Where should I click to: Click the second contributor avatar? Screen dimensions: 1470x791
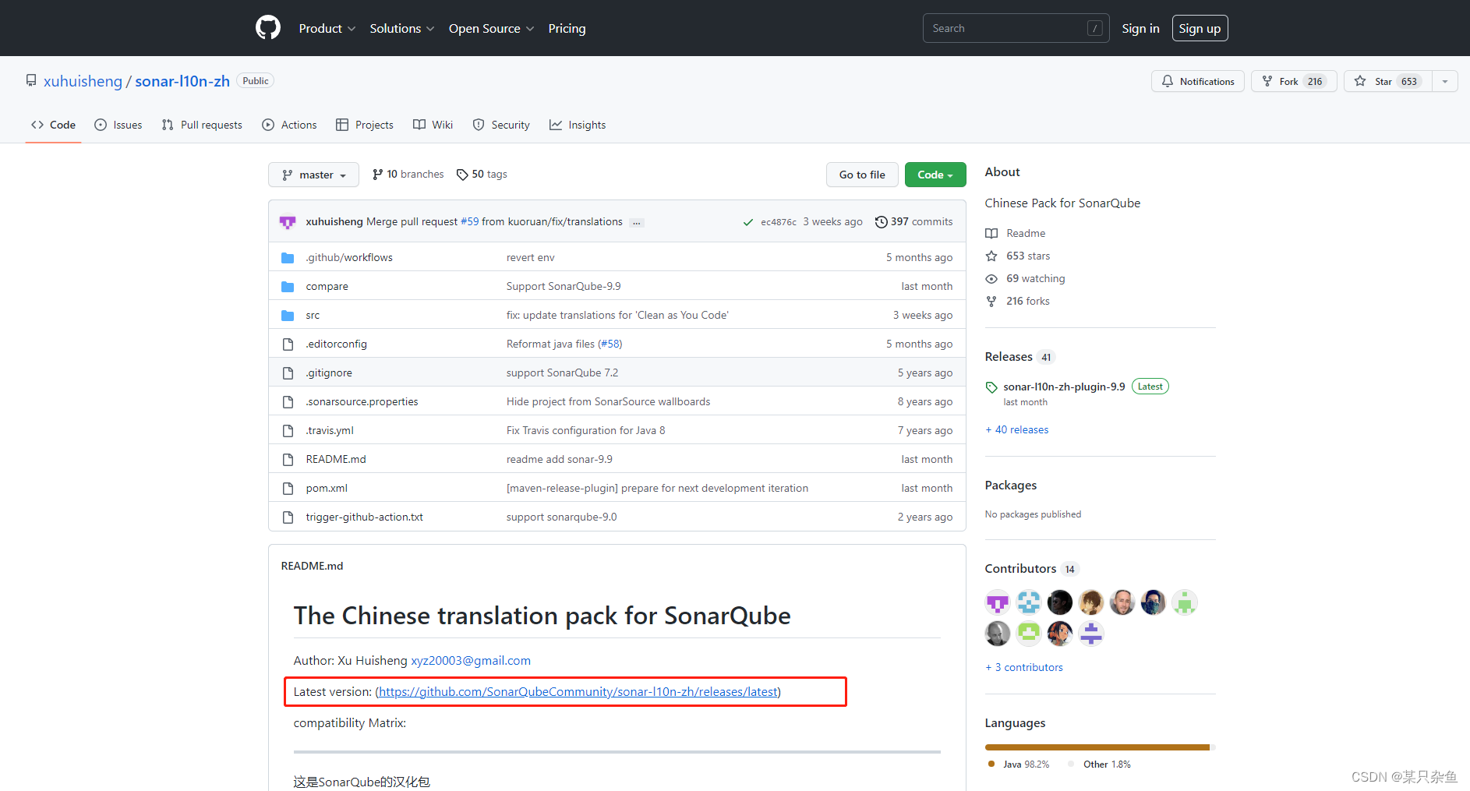(1029, 602)
